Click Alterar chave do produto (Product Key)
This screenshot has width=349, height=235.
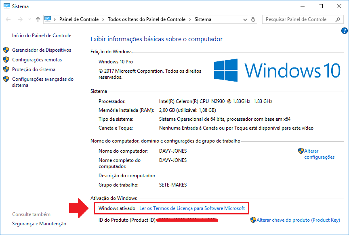(x=298, y=220)
